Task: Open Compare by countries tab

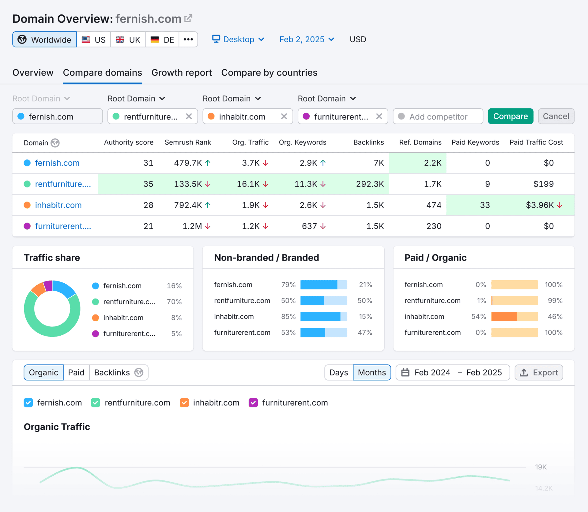Action: tap(269, 73)
